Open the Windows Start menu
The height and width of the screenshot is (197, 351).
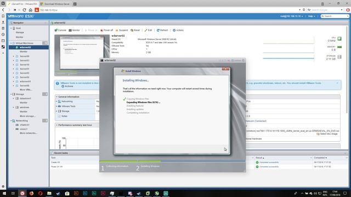click(4, 193)
